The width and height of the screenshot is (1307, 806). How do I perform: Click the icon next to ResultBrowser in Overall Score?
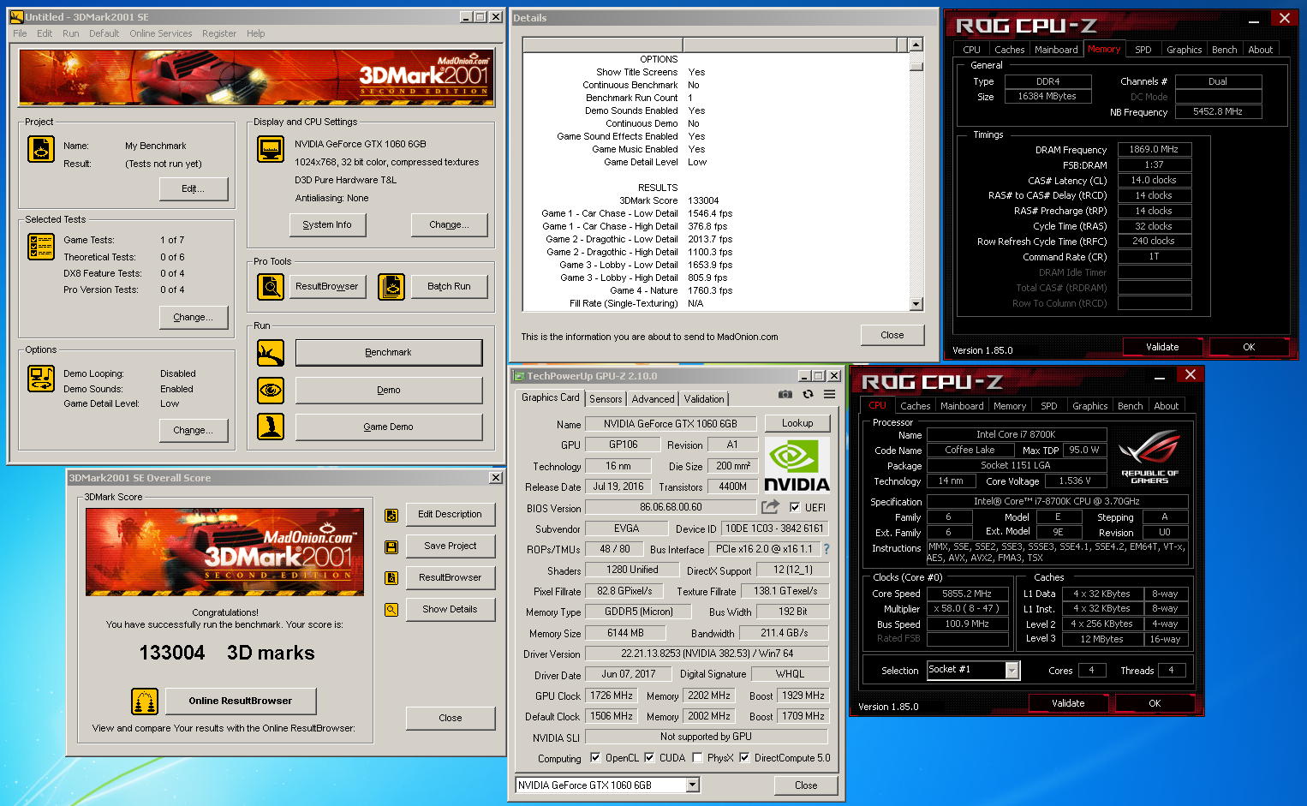391,578
